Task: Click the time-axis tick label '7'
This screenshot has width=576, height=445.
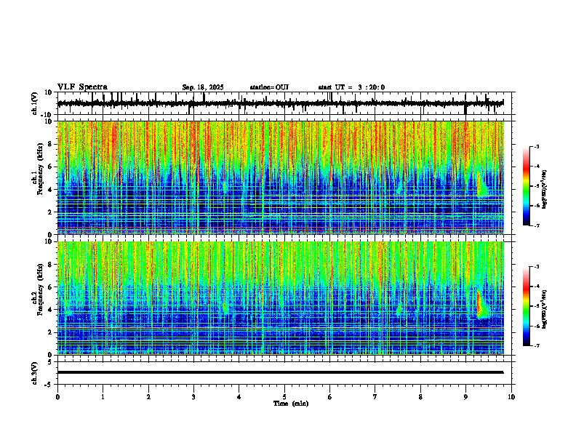Action: [x=375, y=397]
